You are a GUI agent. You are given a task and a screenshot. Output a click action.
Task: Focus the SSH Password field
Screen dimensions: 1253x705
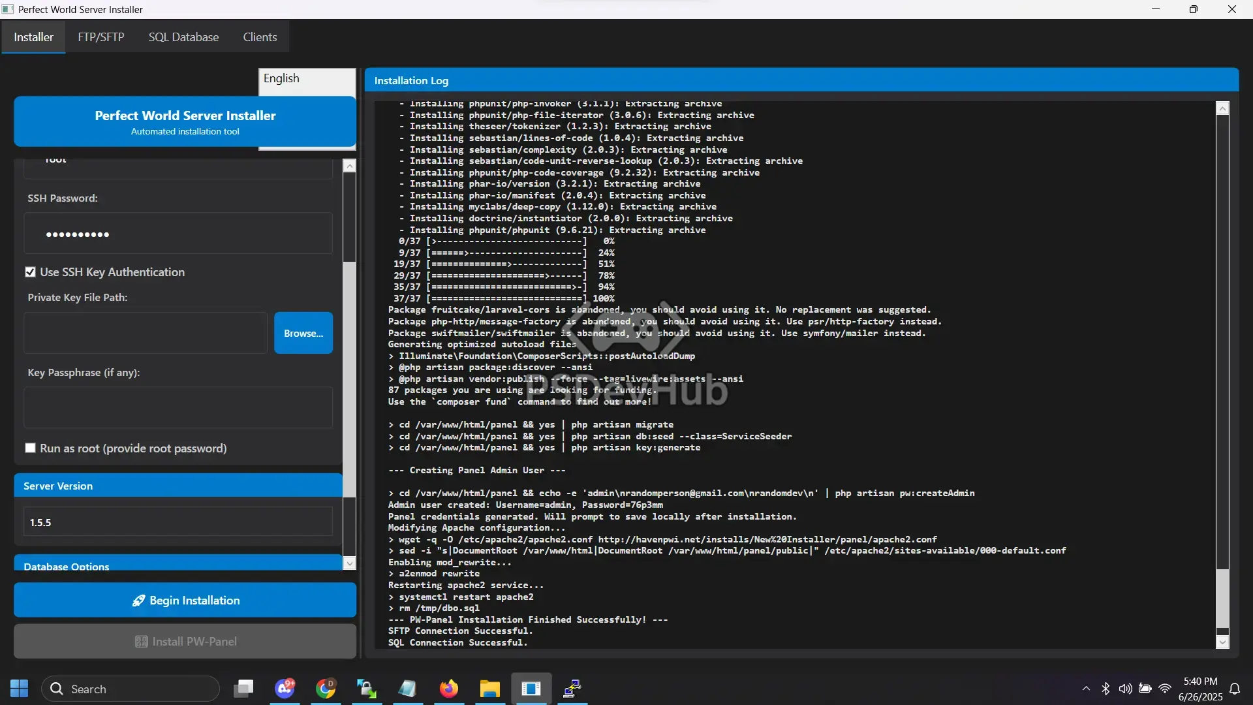pyautogui.click(x=178, y=234)
